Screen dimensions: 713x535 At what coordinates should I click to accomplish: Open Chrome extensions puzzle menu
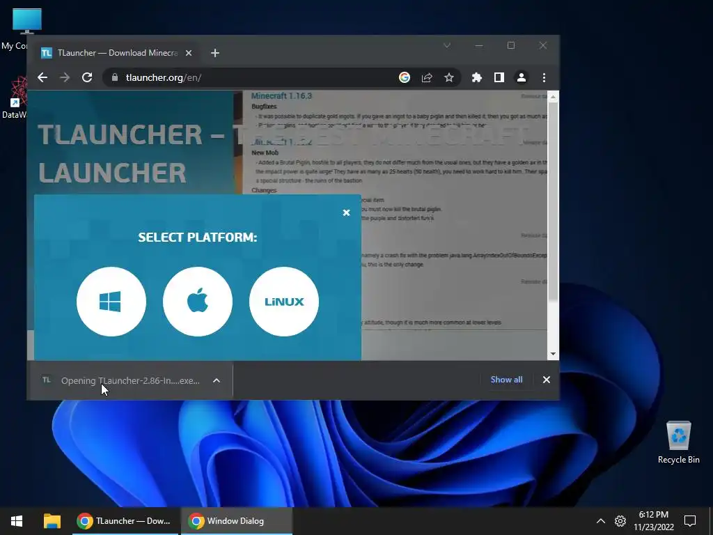coord(476,77)
